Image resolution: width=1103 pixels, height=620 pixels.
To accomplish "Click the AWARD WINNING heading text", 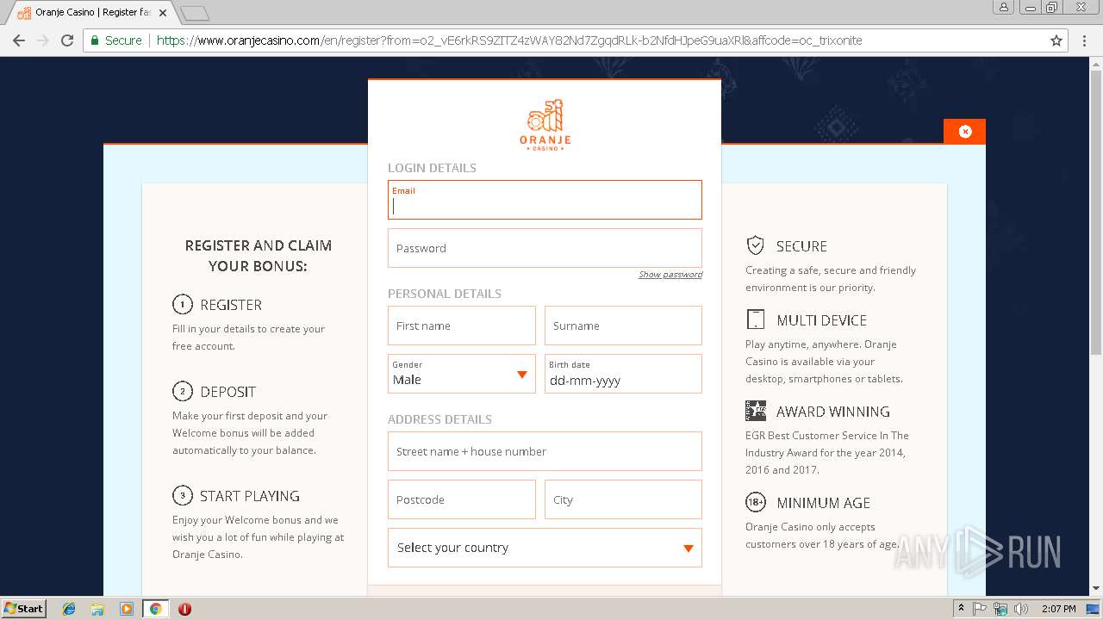I will click(x=833, y=412).
